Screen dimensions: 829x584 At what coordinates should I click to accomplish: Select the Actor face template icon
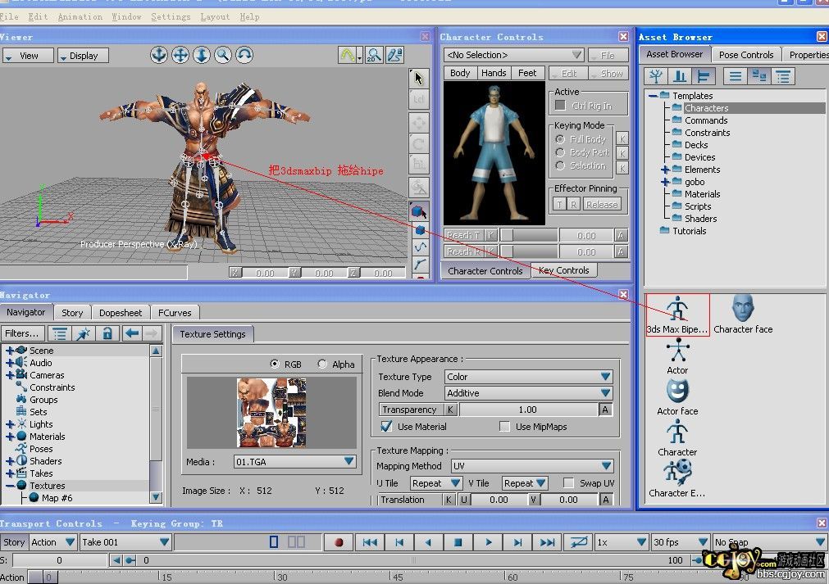coord(677,397)
